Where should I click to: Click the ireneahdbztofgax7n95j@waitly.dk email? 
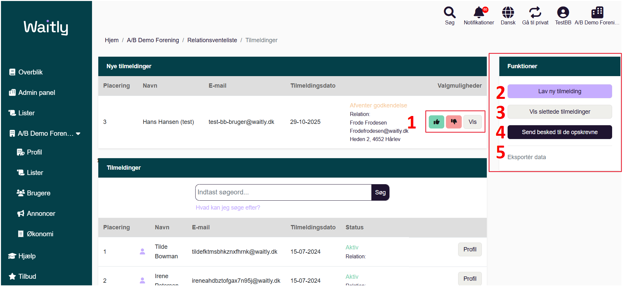236,281
